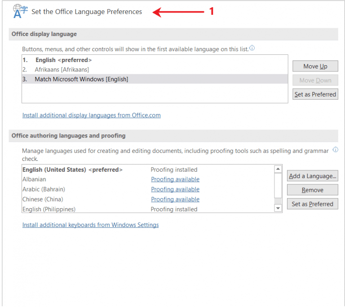Set authoring language as preferred
Image resolution: width=345 pixels, height=307 pixels.
(313, 204)
